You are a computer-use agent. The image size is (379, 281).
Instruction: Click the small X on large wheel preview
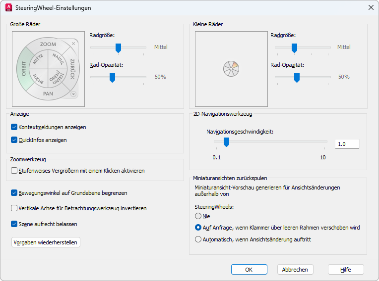(x=73, y=44)
